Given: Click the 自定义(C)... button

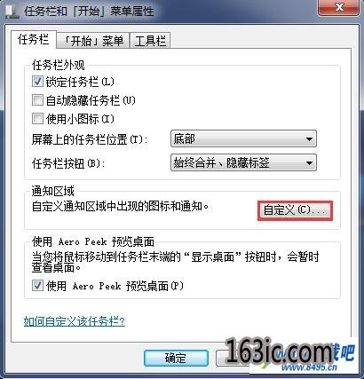Looking at the screenshot, I should (x=295, y=210).
